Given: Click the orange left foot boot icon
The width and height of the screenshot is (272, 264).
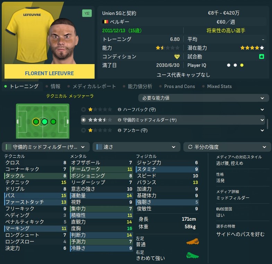Looking at the screenshot, I should (193, 241).
